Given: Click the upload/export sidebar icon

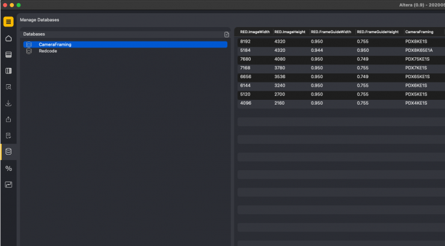Looking at the screenshot, I should pyautogui.click(x=8, y=120).
